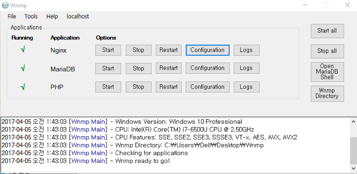
Task: Click the Wnmp app icon in title bar
Action: [5, 5]
